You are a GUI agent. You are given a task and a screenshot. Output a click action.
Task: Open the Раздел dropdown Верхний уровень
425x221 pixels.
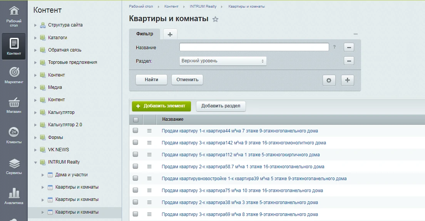point(223,61)
